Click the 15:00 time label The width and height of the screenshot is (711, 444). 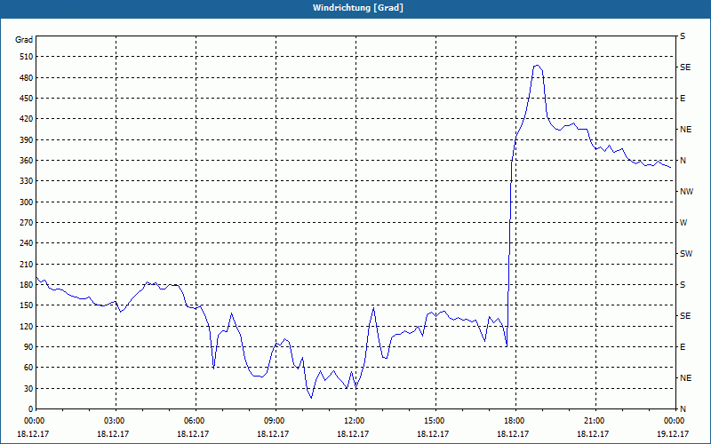pyautogui.click(x=435, y=420)
